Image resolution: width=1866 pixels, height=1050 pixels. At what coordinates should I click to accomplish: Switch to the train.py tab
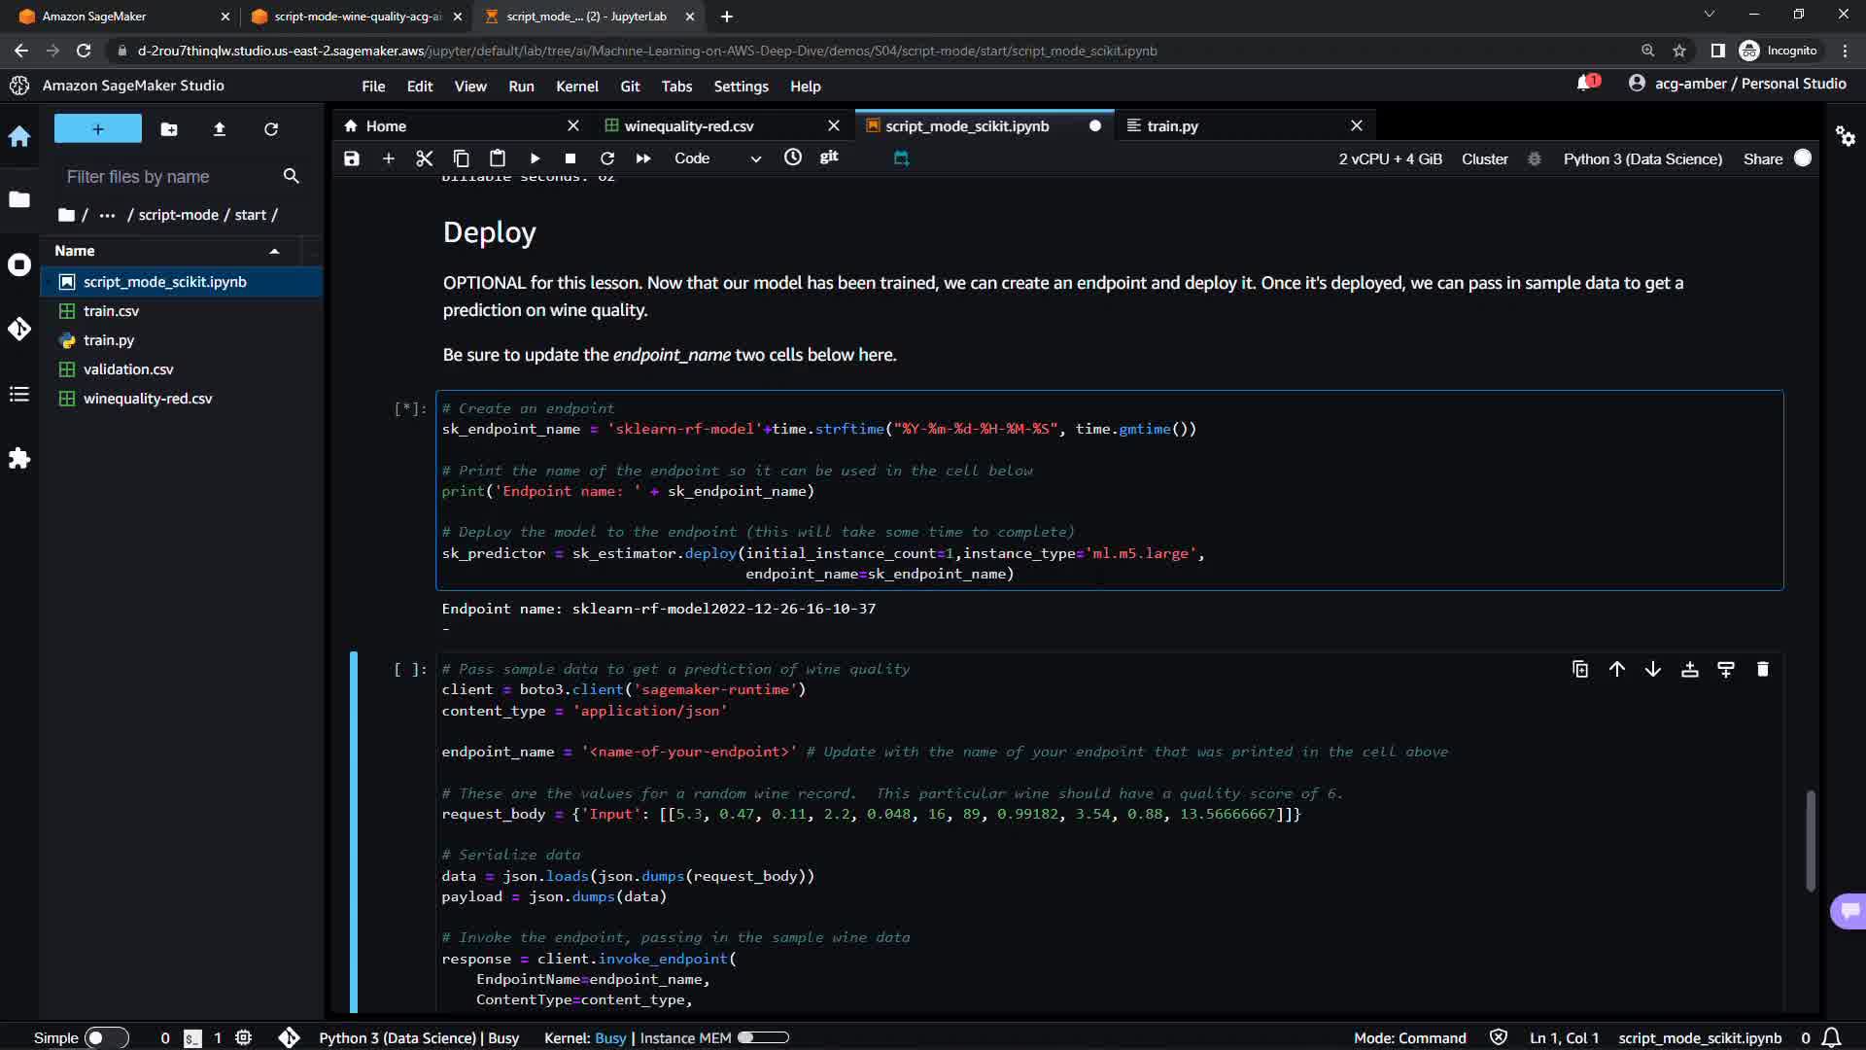[x=1172, y=125]
